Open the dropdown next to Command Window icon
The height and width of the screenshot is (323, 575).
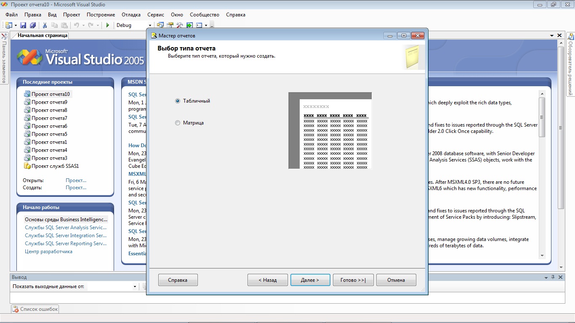click(x=206, y=25)
